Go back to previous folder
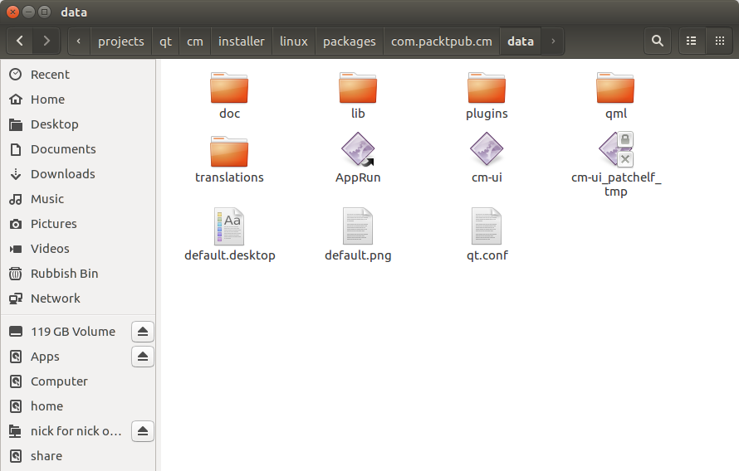The width and height of the screenshot is (739, 471). pos(20,41)
